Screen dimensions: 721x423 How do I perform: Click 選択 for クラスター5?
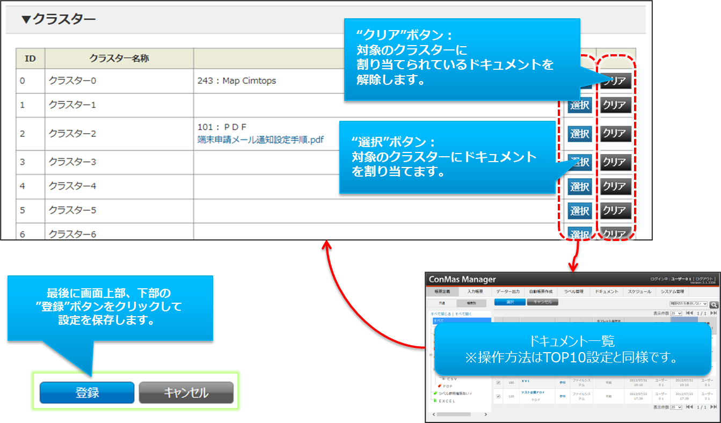coord(580,210)
